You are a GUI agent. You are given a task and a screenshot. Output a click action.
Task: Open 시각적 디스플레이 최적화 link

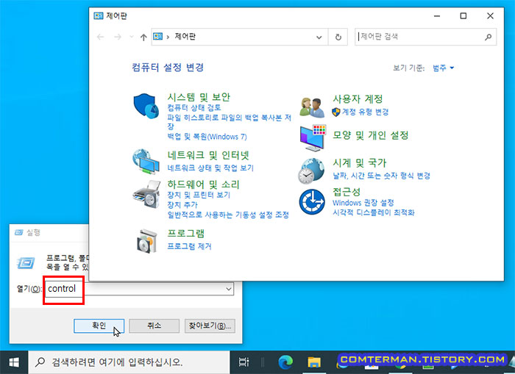[x=374, y=212]
